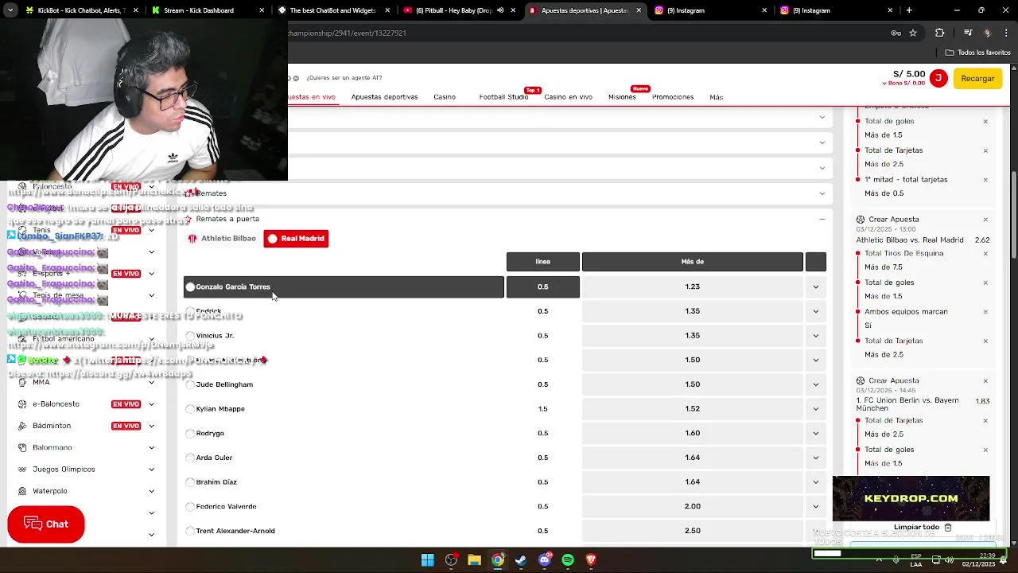The height and width of the screenshot is (573, 1018).
Task: Open File Explorer from the taskbar
Action: click(x=474, y=560)
